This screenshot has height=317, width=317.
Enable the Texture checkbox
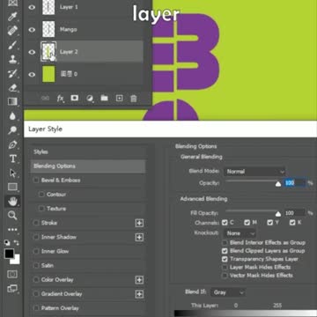(41, 209)
